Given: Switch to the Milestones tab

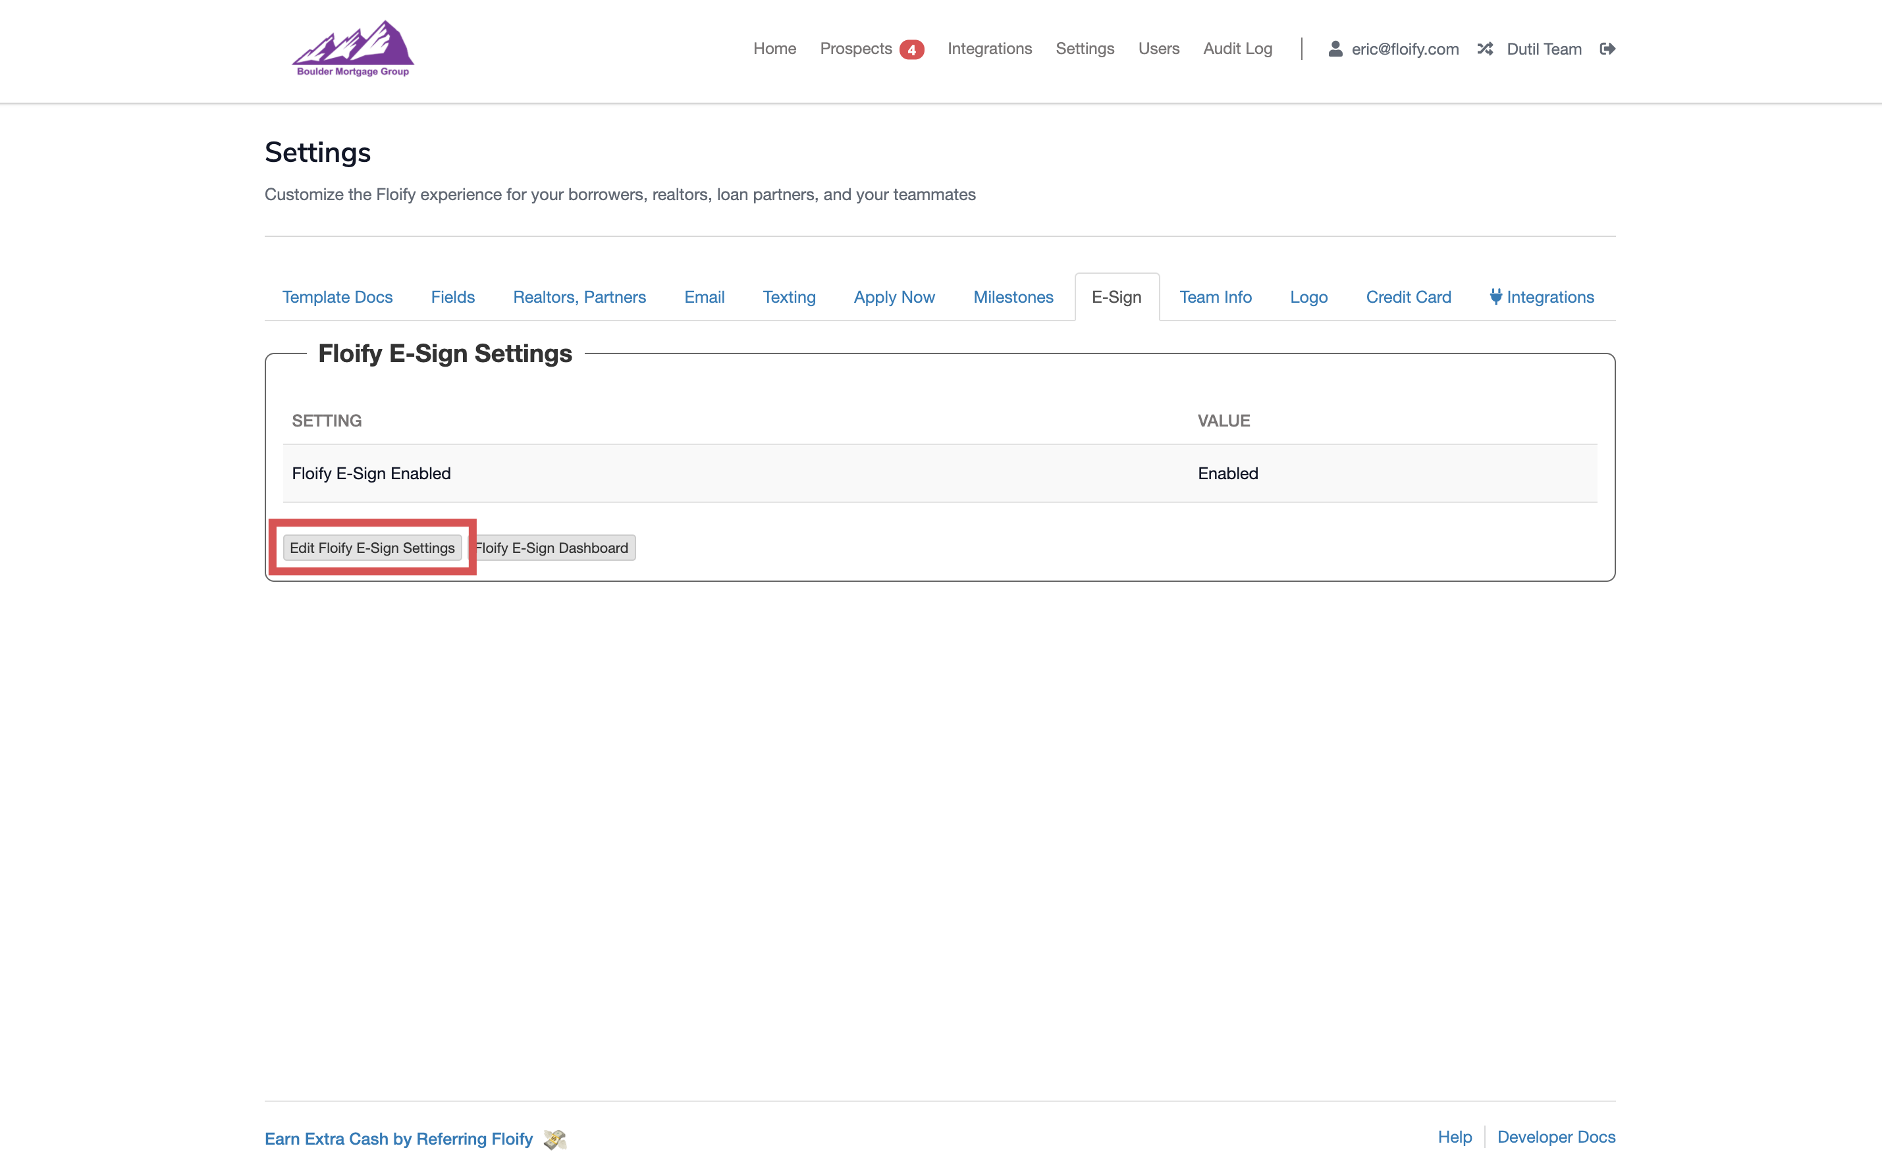Looking at the screenshot, I should (x=1013, y=297).
